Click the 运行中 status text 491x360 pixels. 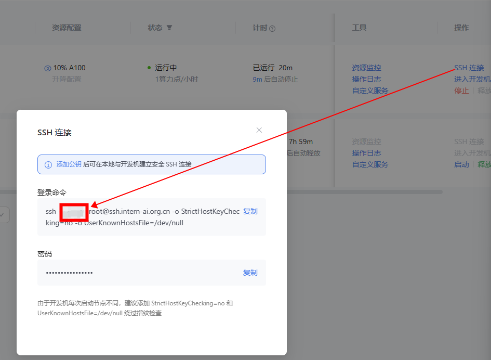tap(166, 68)
